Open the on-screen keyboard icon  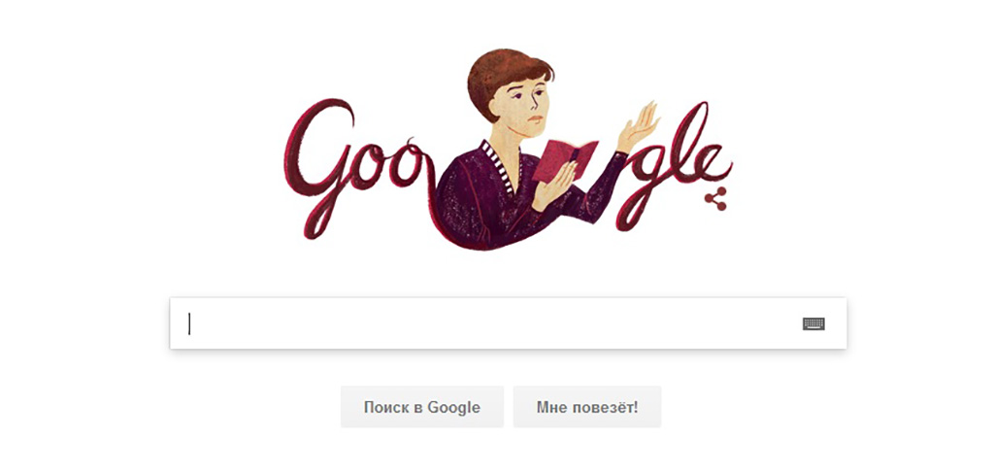pos(813,323)
